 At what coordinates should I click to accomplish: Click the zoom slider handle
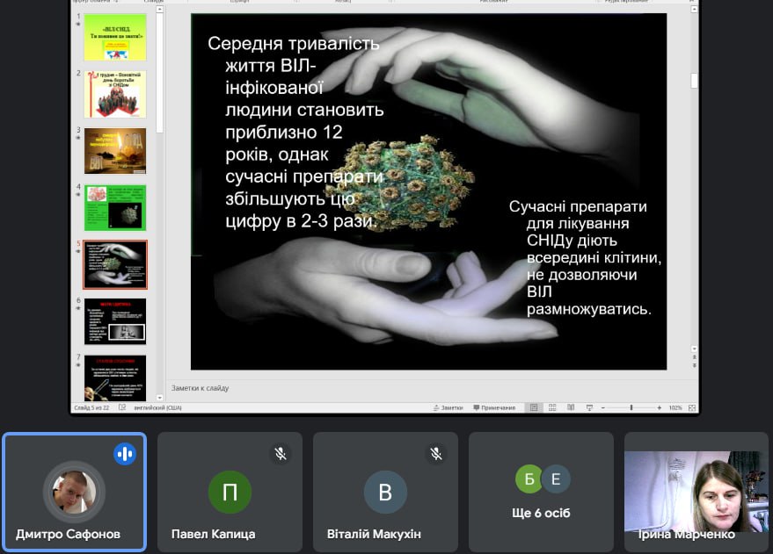(631, 408)
